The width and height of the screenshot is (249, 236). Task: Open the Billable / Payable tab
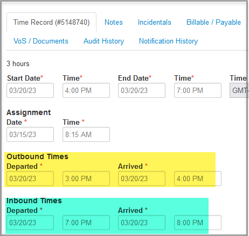(x=213, y=22)
